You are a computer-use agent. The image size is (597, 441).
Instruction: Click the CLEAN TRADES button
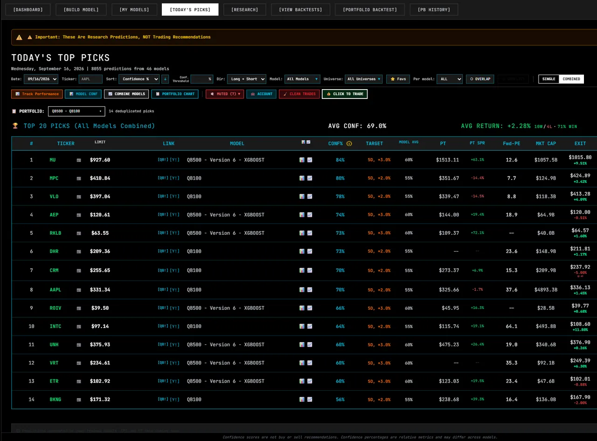[x=299, y=94]
